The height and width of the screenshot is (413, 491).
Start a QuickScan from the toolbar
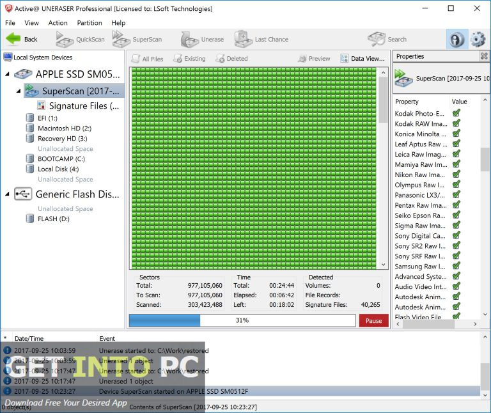pos(80,39)
